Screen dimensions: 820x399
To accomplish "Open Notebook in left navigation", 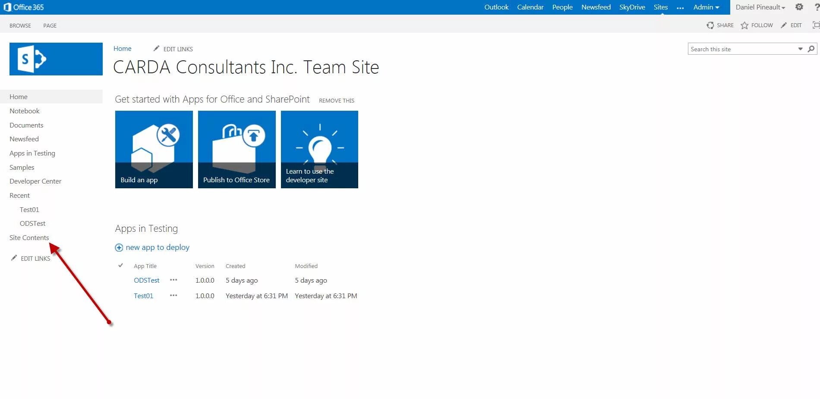I will (x=25, y=111).
